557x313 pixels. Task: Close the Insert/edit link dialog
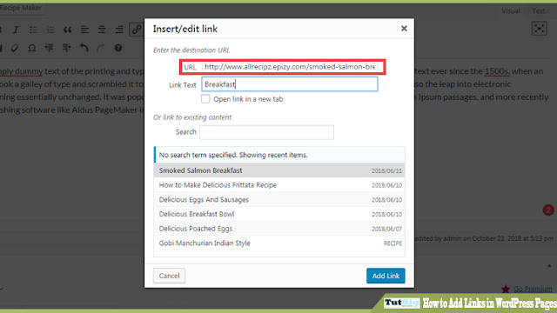[404, 29]
